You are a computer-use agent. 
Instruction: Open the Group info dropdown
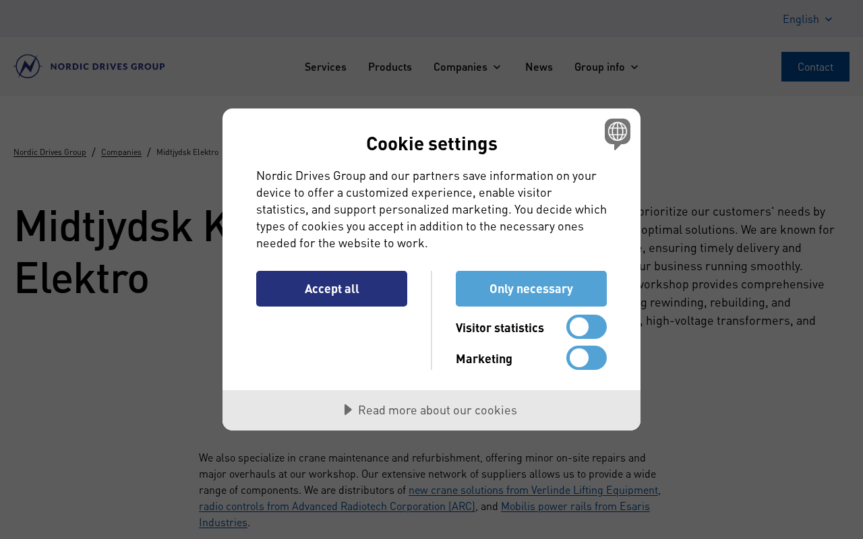(x=606, y=67)
